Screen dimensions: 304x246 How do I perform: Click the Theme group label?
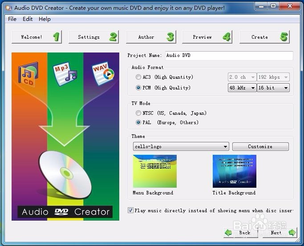click(138, 137)
